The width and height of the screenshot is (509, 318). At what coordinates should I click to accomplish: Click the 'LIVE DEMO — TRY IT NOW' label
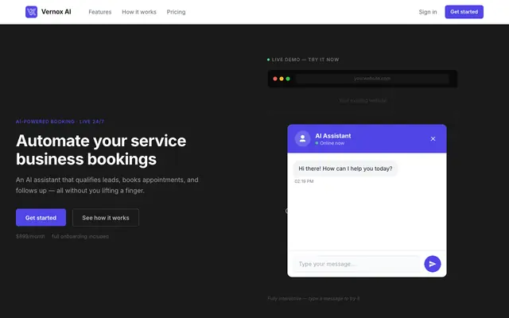(305, 60)
